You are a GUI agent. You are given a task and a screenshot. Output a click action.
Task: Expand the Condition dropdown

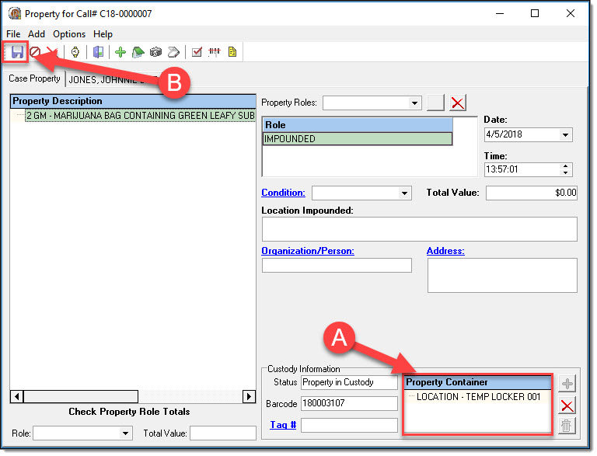(404, 193)
